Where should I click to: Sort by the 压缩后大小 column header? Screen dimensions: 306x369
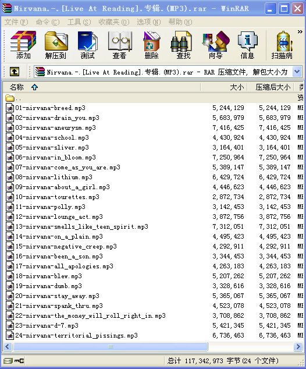(271, 87)
